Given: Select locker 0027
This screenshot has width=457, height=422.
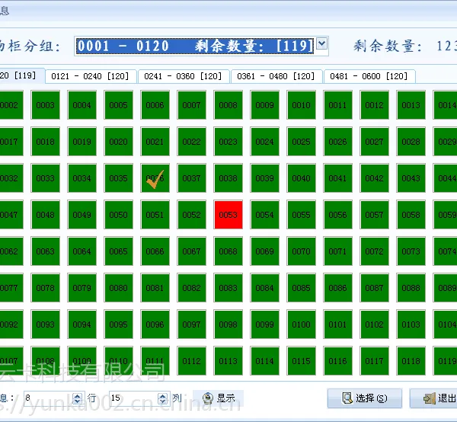Looking at the screenshot, I should point(375,142).
